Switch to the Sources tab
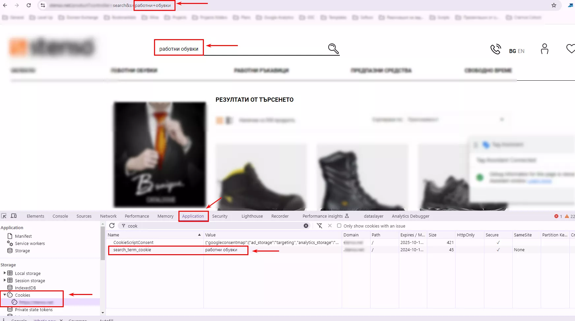This screenshot has width=575, height=321. tap(84, 216)
